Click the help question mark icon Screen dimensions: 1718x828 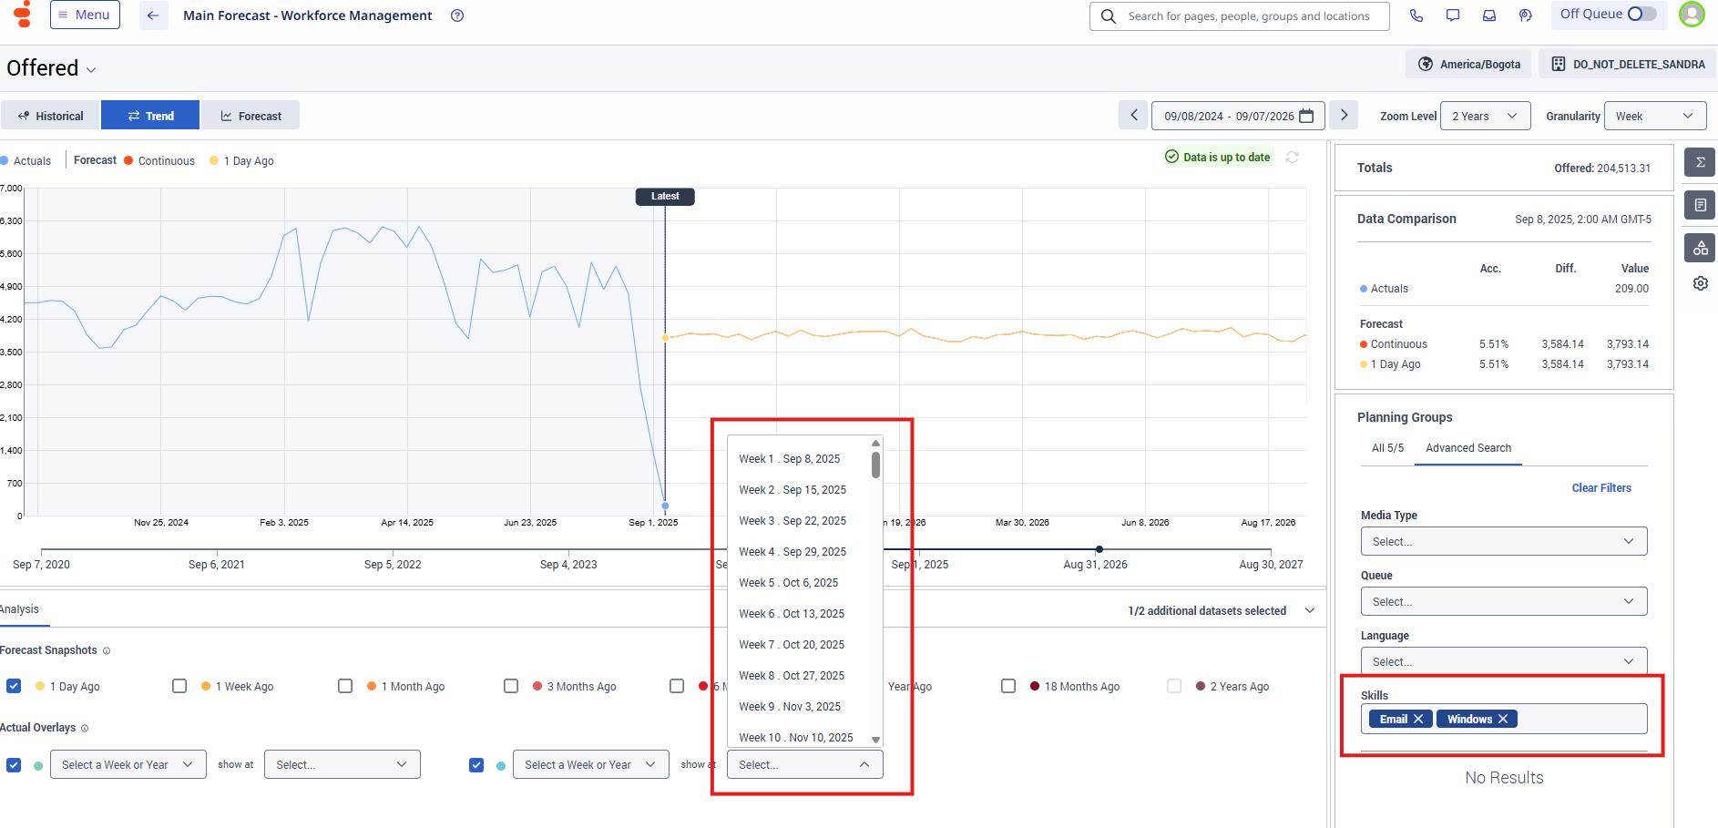coord(457,15)
